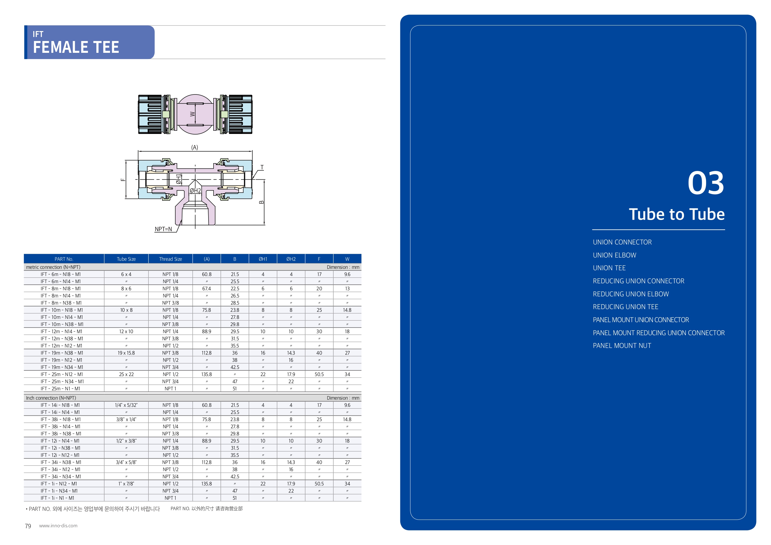Click the Tube to Tube chapter heading

676,214
